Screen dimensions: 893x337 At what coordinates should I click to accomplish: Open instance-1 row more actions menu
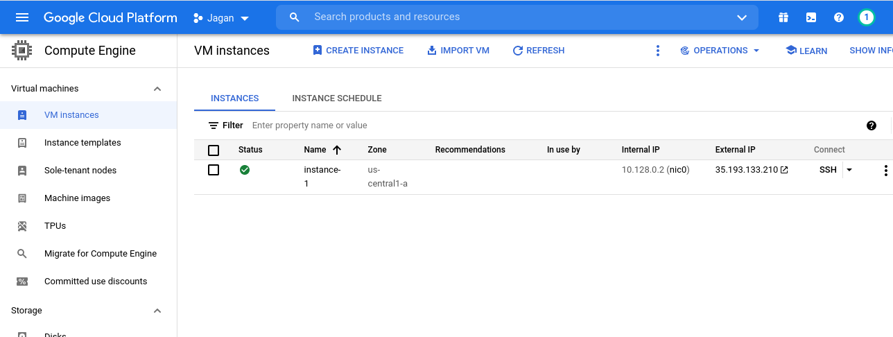click(885, 171)
